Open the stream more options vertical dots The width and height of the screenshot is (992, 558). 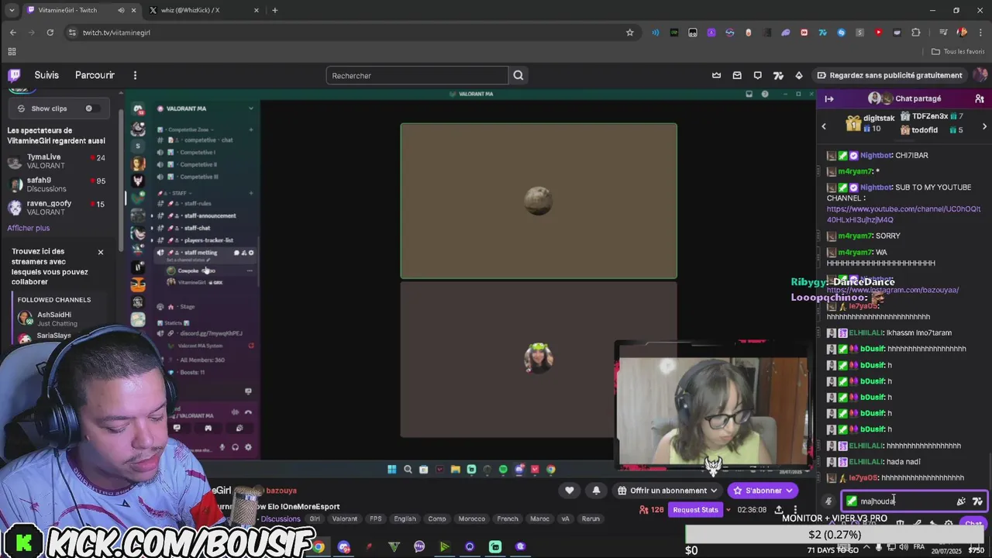(795, 510)
